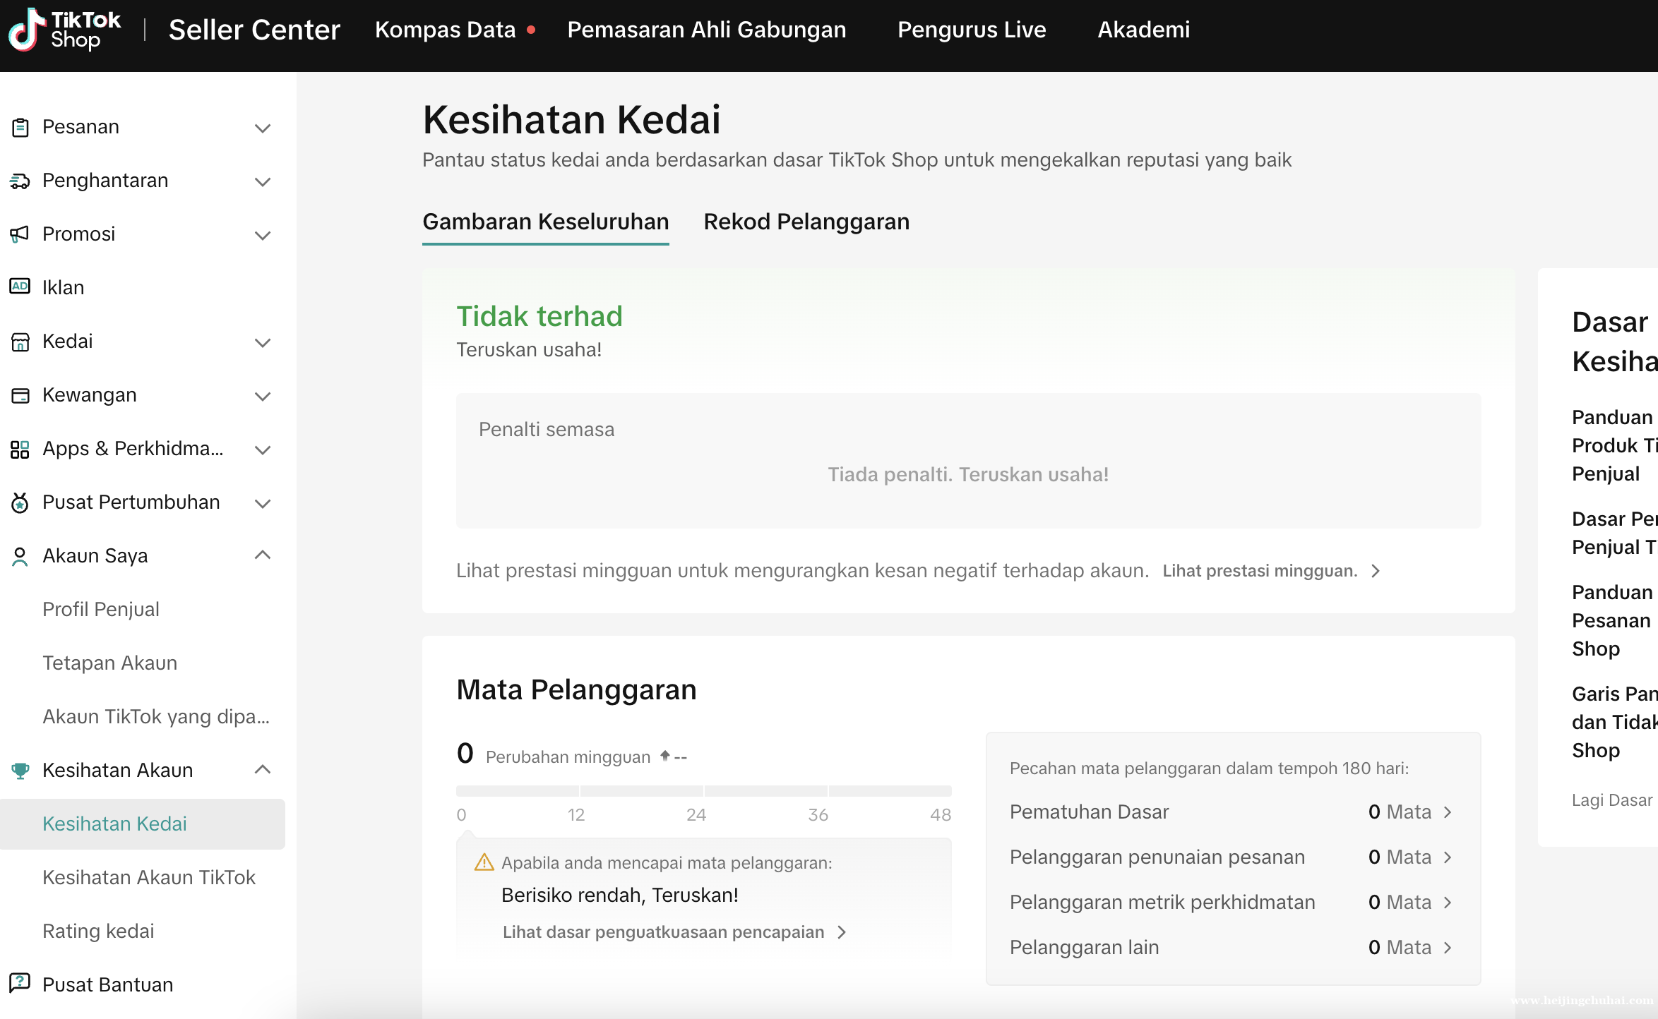The height and width of the screenshot is (1019, 1658).
Task: Expand the Pesanan menu chevron
Action: pos(263,128)
